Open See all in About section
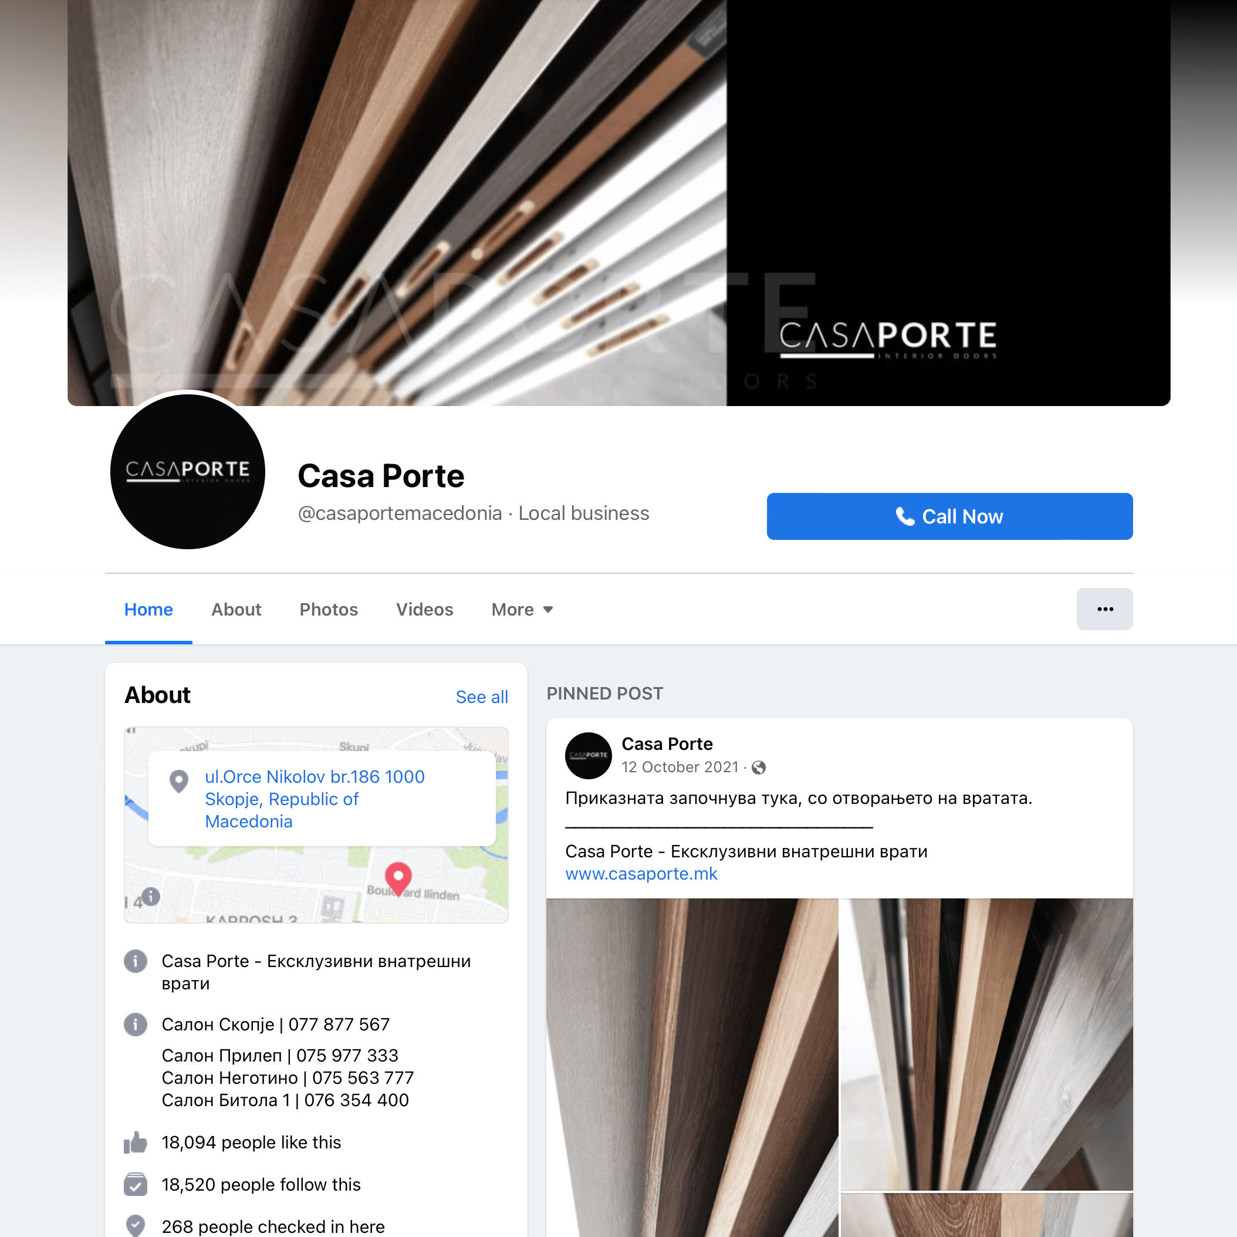 coord(482,697)
